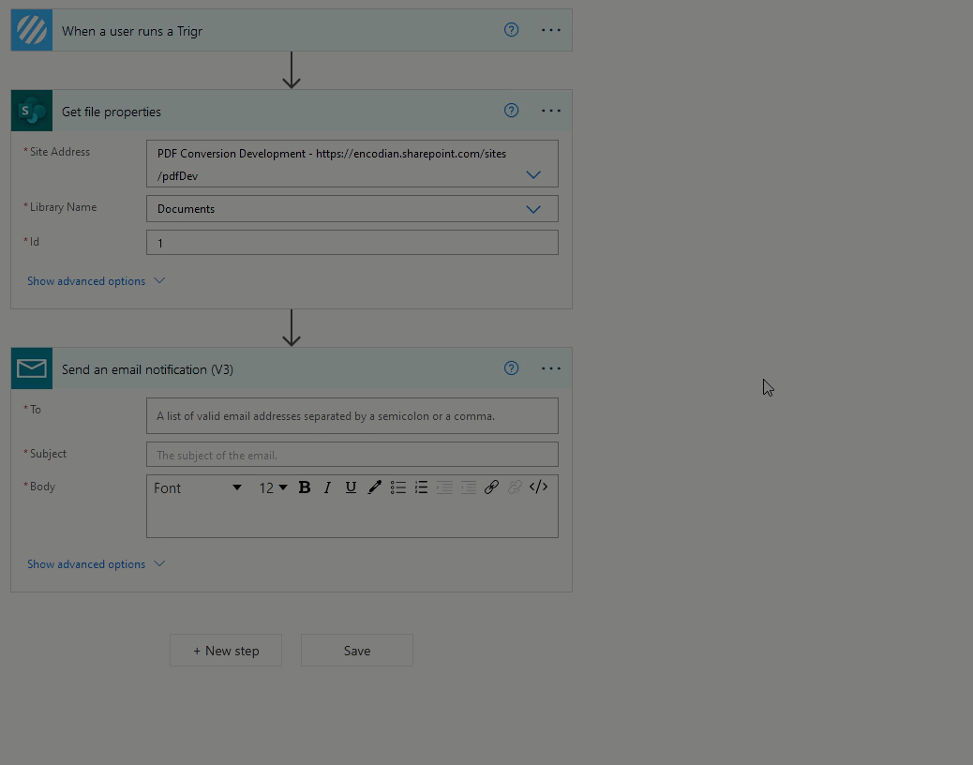973x765 pixels.
Task: Open the font color pen tool
Action: 374,487
